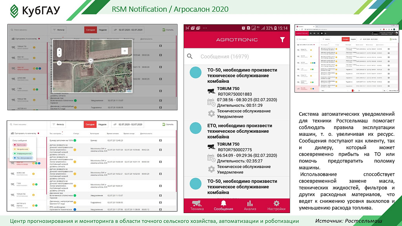Open sort by quantity in status filter screenshot
This screenshot has width=402, height=226.
(x=24, y=133)
